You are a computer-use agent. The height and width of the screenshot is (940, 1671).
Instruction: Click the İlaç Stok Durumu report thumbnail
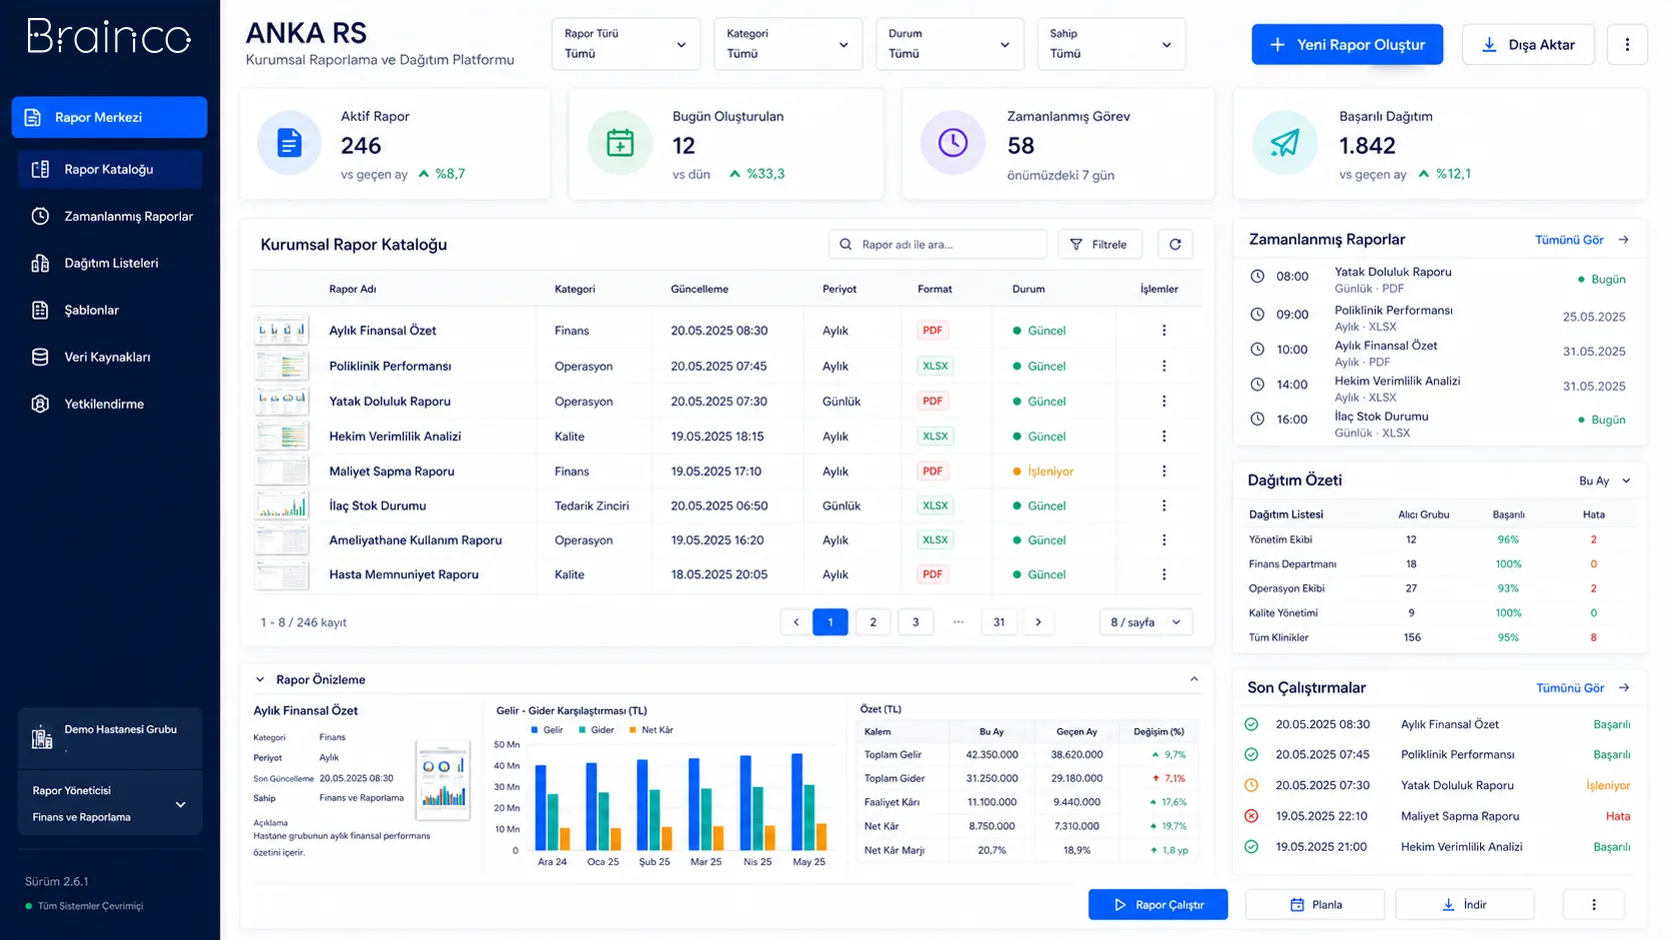282,505
